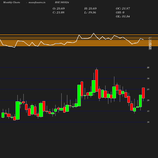Click the 30 price axis label
This screenshot has width=158, height=158.
(x=148, y=78)
